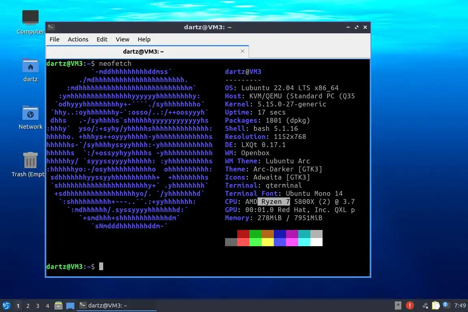Maximize the qterminal window
This screenshot has width=468, height=312.
(x=356, y=27)
